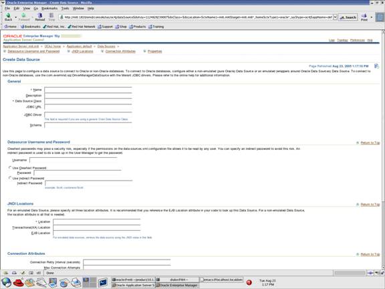Open the File menu
The height and width of the screenshot is (289, 385).
[7, 8]
